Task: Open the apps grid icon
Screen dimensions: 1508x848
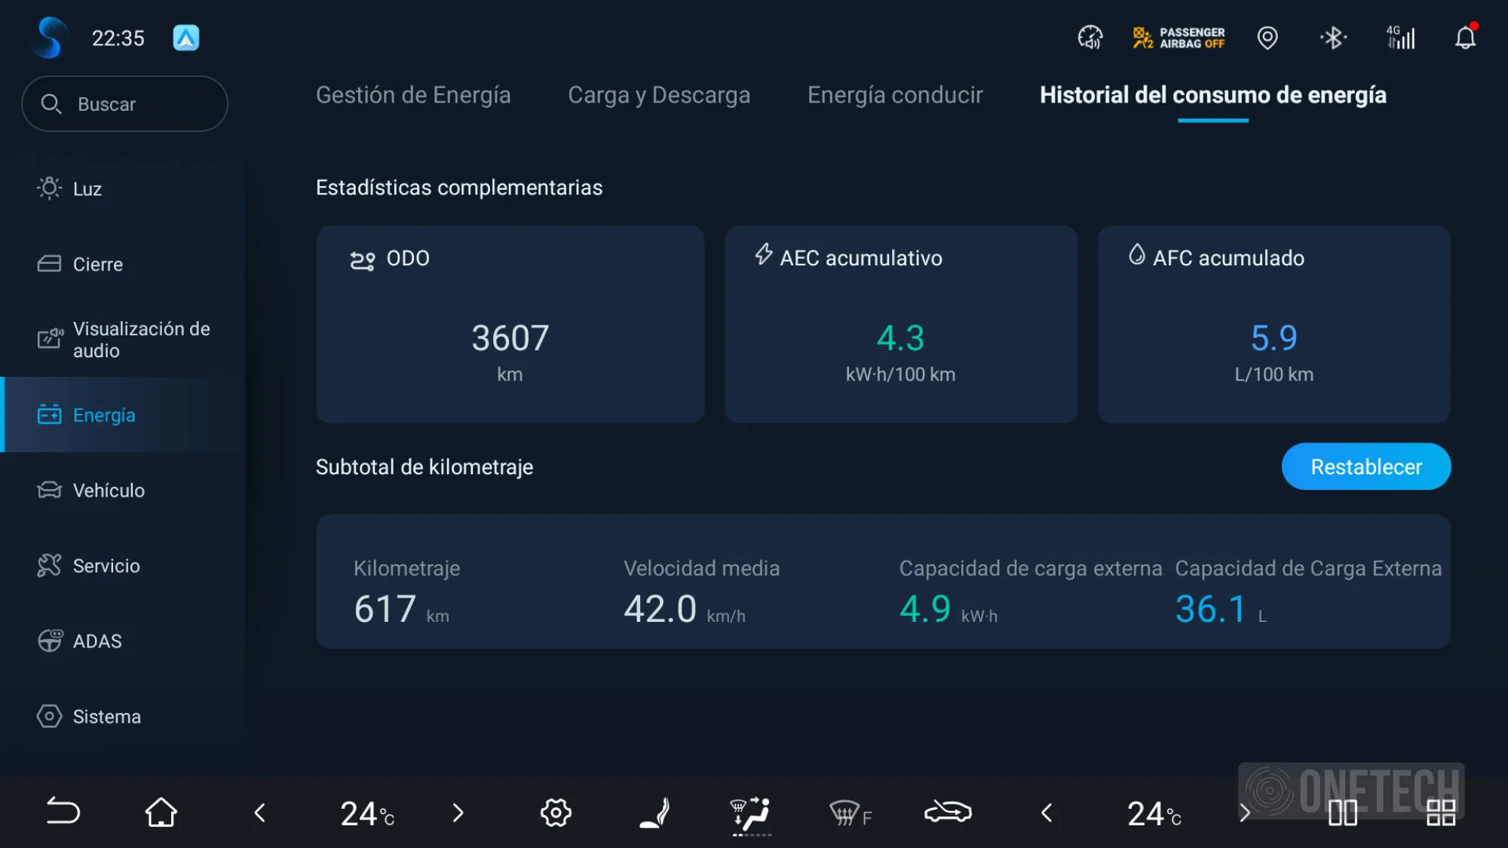Action: point(1440,813)
